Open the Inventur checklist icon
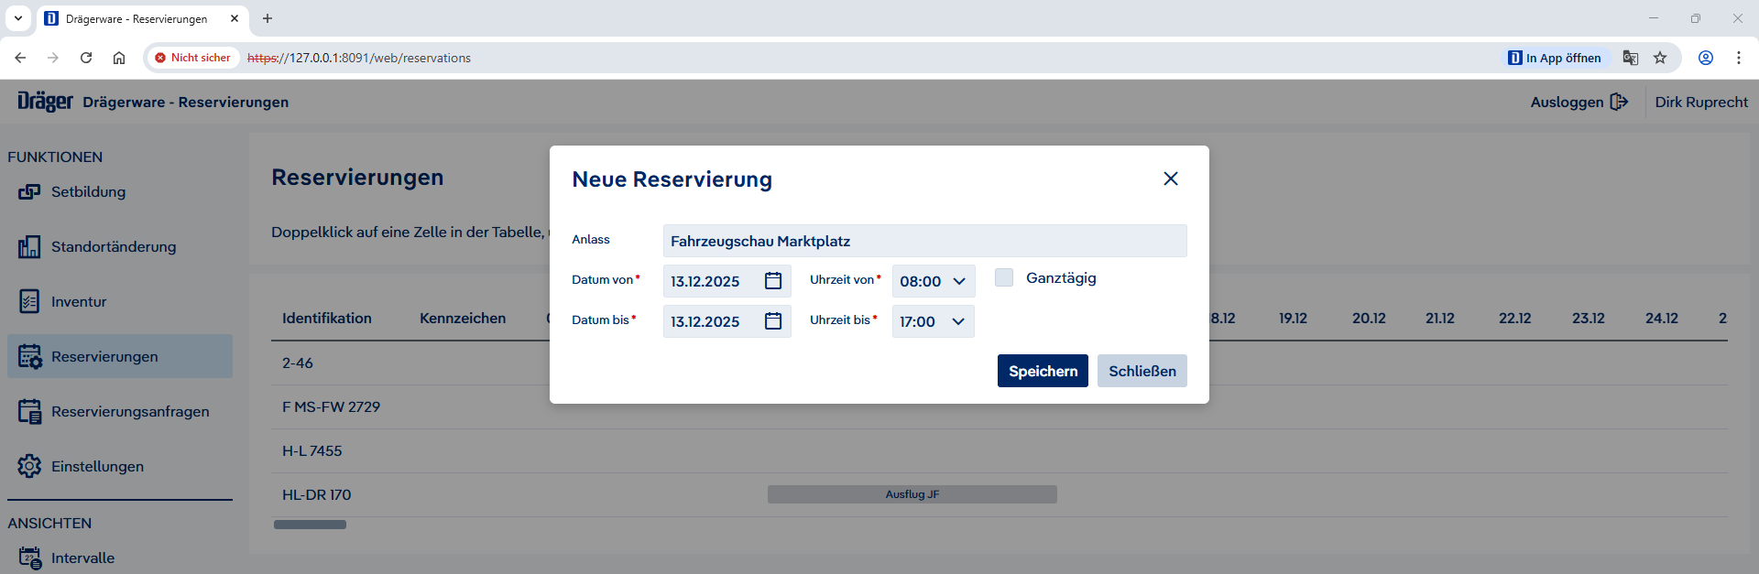This screenshot has width=1759, height=574. pyautogui.click(x=29, y=302)
